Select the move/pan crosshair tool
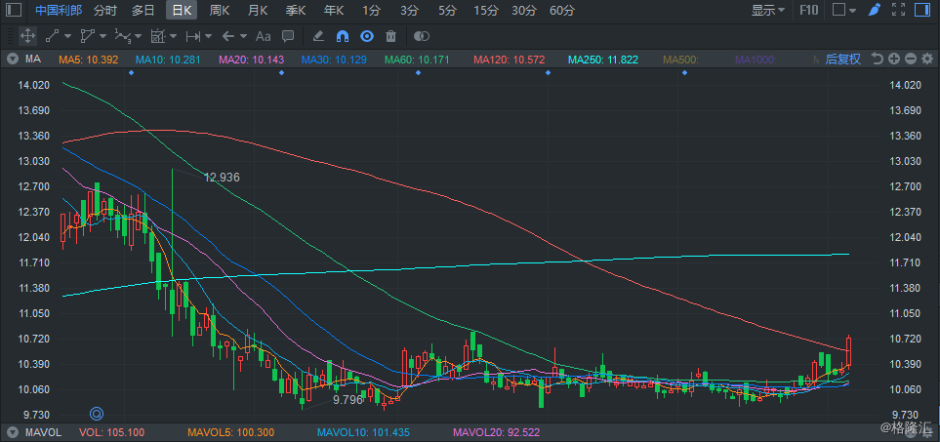This screenshot has height=442, width=940. 27,36
